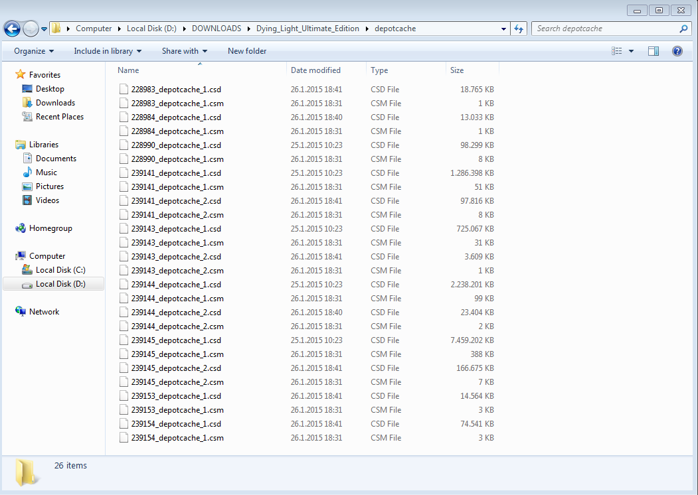698x495 pixels.
Task: Sort by Size column header
Action: tap(457, 70)
